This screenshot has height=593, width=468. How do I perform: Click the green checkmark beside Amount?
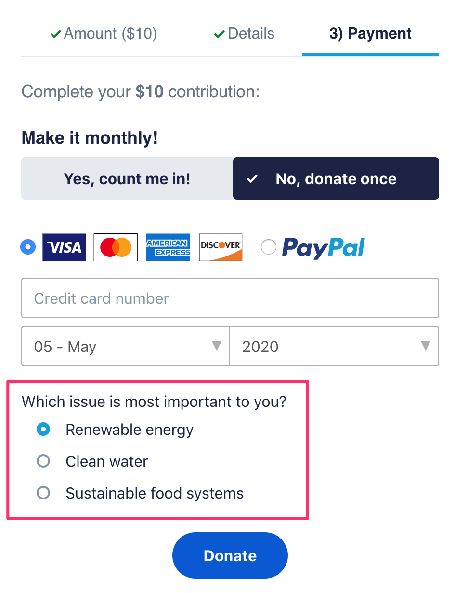pos(56,34)
